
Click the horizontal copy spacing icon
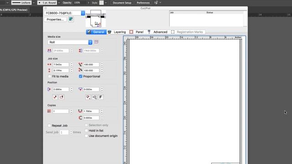pyautogui.click(x=80, y=111)
